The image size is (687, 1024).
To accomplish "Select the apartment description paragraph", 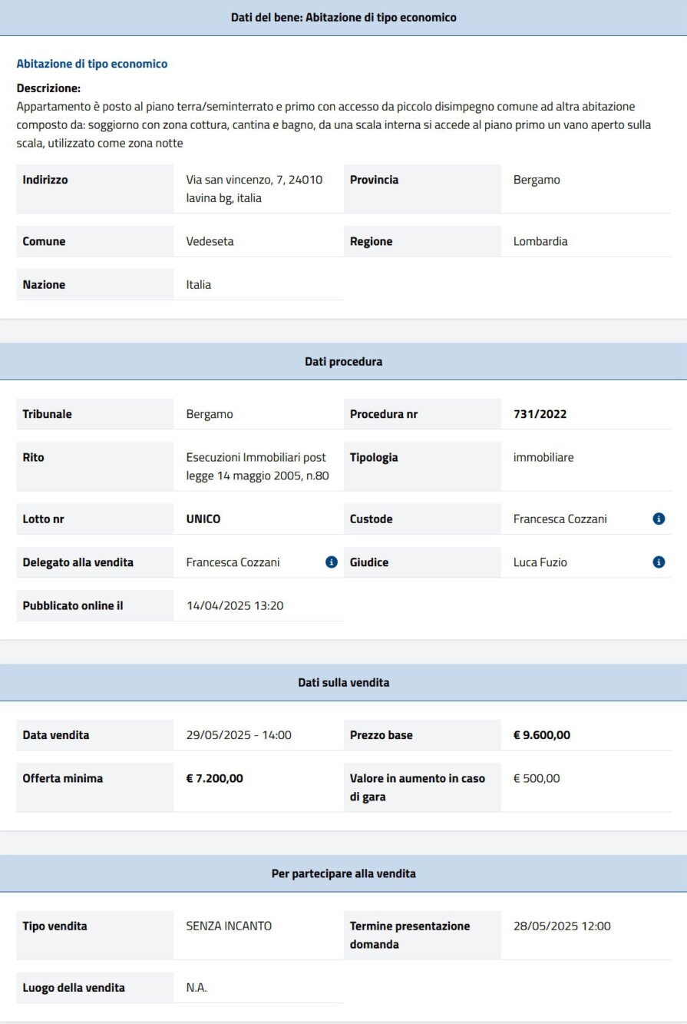I will (x=334, y=125).
